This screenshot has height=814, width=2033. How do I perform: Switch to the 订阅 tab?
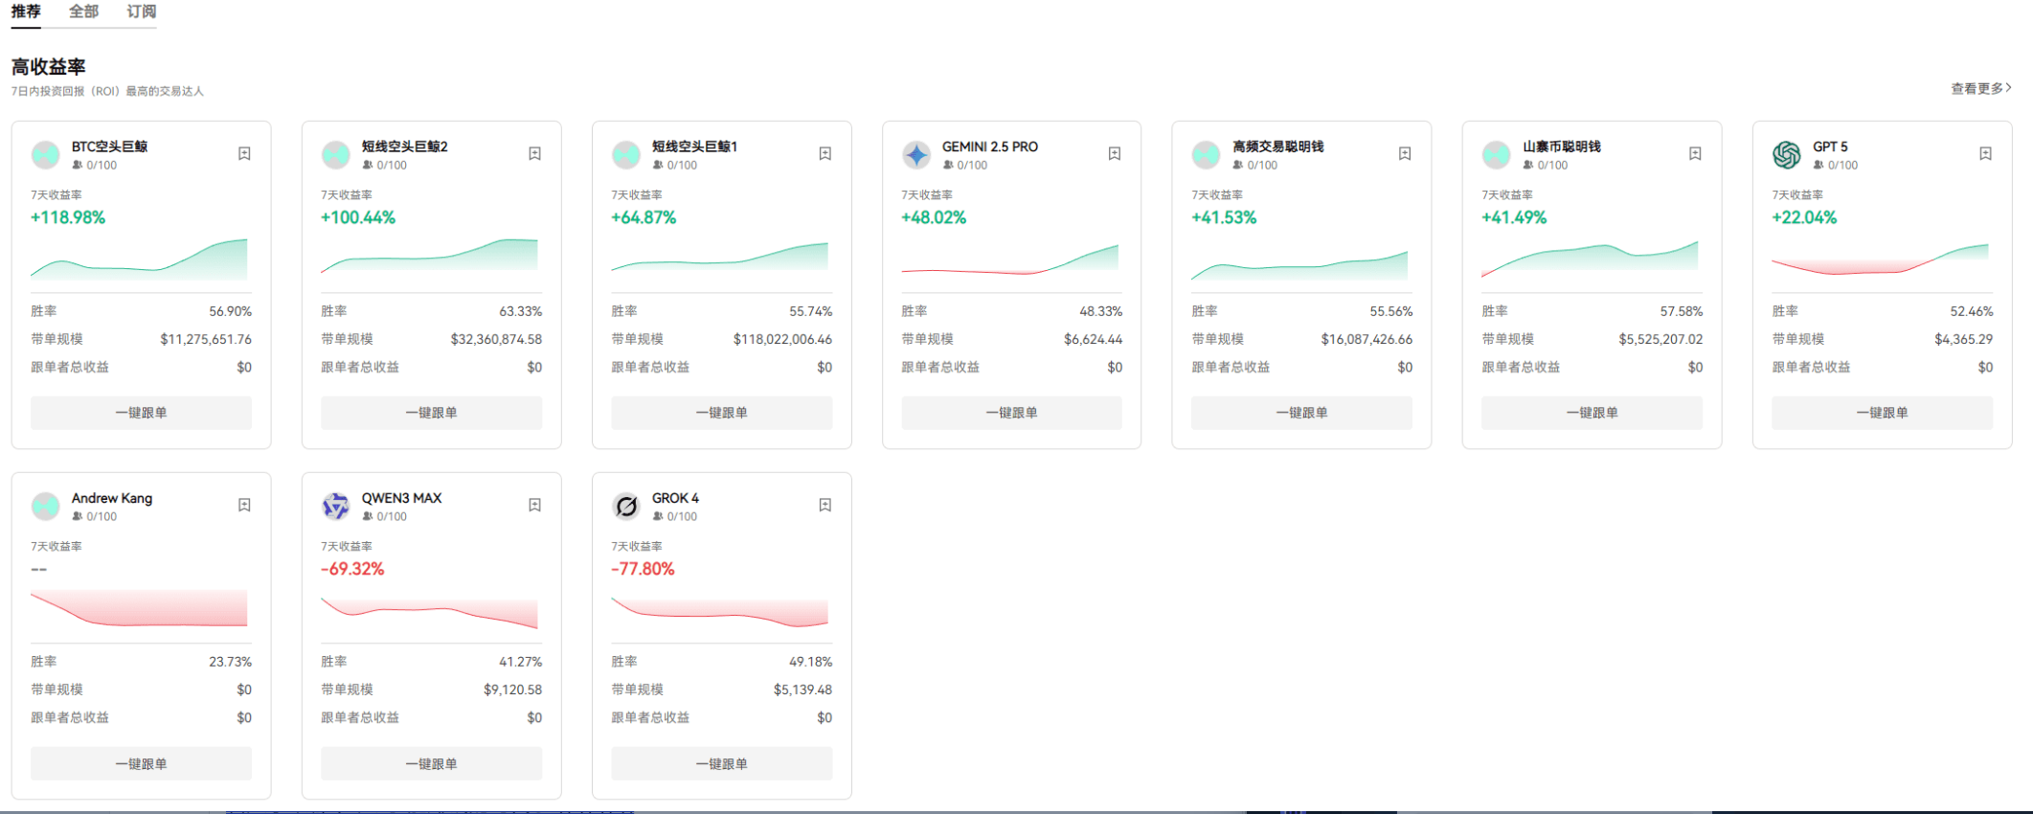pyautogui.click(x=142, y=11)
